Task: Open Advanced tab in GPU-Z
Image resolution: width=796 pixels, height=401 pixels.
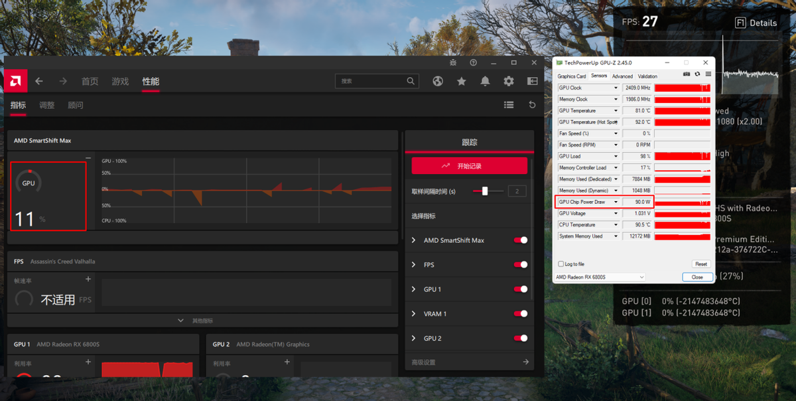Action: click(x=622, y=76)
